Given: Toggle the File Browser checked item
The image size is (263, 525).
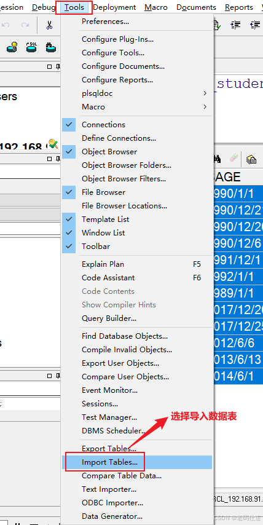Looking at the screenshot, I should pyautogui.click(x=137, y=192).
